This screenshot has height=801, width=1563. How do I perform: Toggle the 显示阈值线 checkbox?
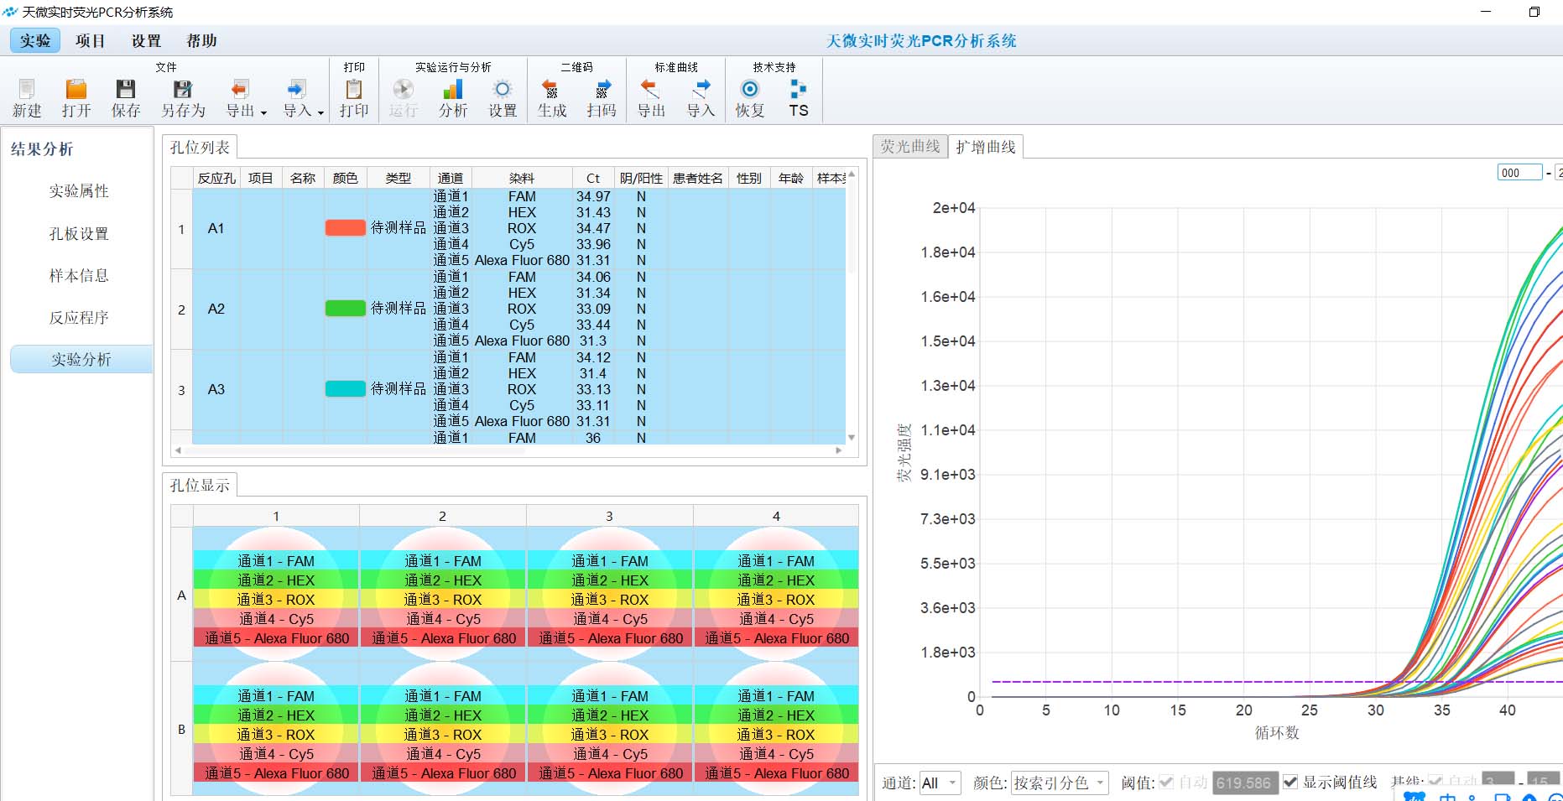click(x=1290, y=783)
